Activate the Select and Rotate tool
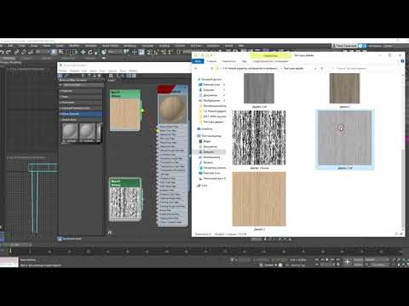409x306 pixels. [x=89, y=52]
